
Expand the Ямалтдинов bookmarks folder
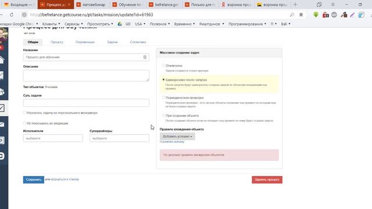212,24
